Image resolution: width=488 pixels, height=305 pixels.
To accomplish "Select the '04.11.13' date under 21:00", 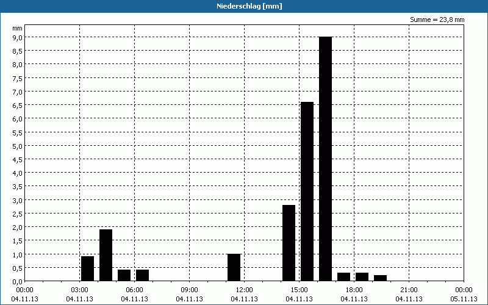I will point(409,299).
